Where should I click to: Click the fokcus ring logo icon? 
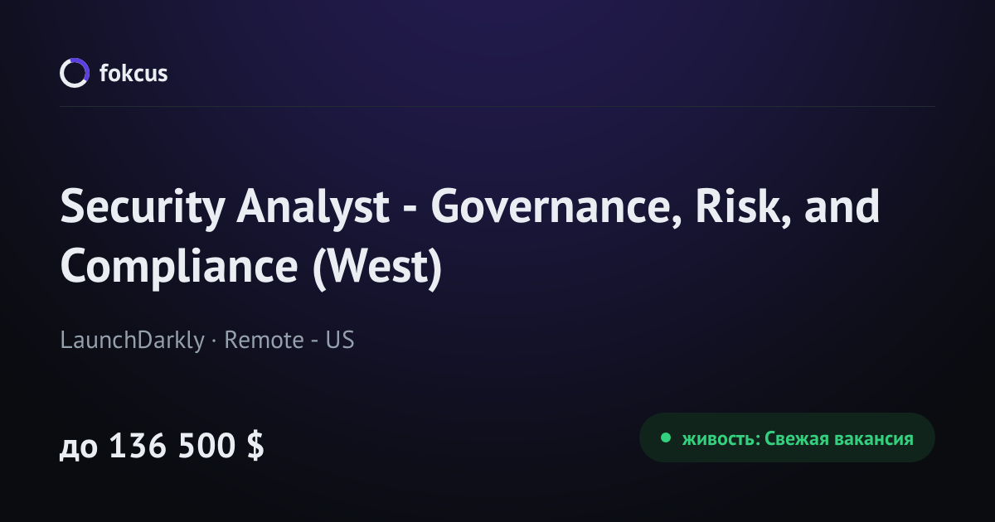(74, 73)
